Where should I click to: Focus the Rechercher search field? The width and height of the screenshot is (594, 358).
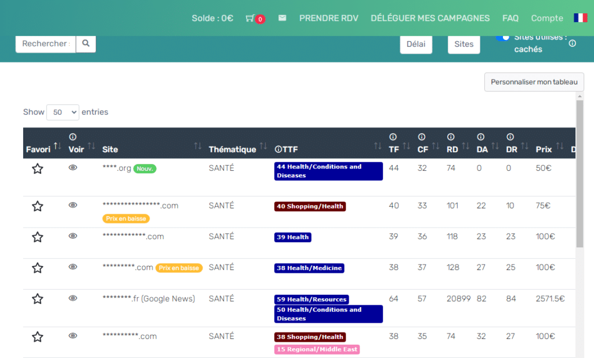[x=46, y=43]
